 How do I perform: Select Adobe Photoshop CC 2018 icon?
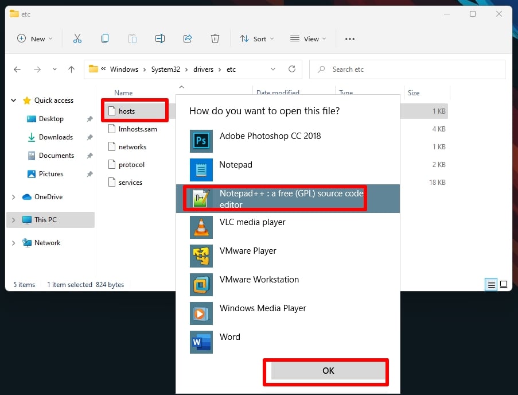[201, 141]
